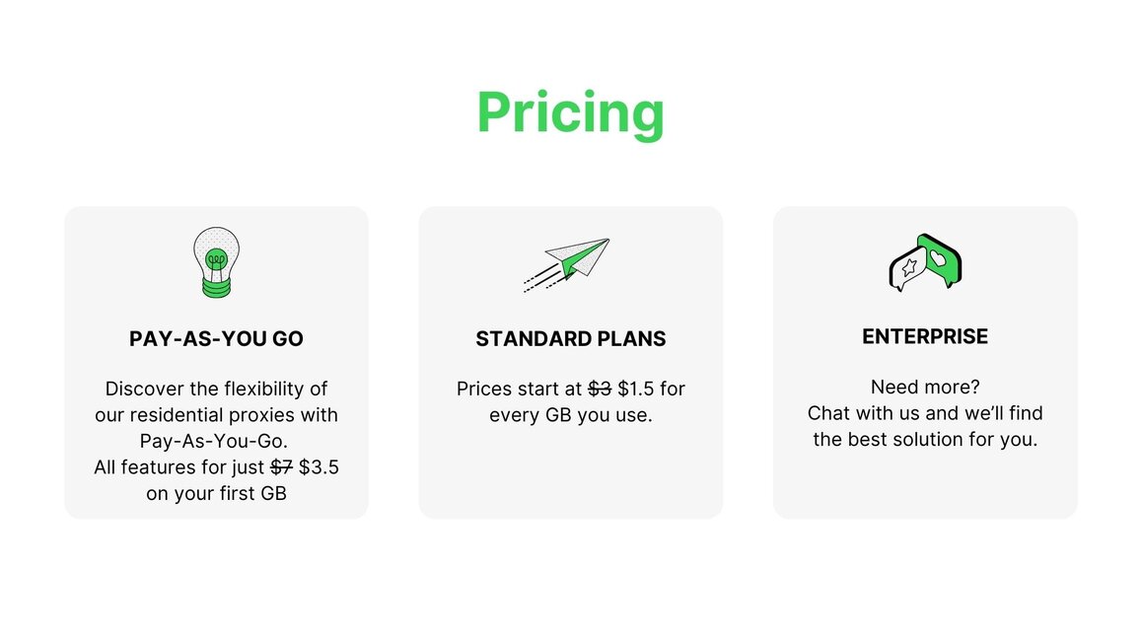Open the ENTERPRISE heading
The image size is (1142, 642).
click(925, 336)
